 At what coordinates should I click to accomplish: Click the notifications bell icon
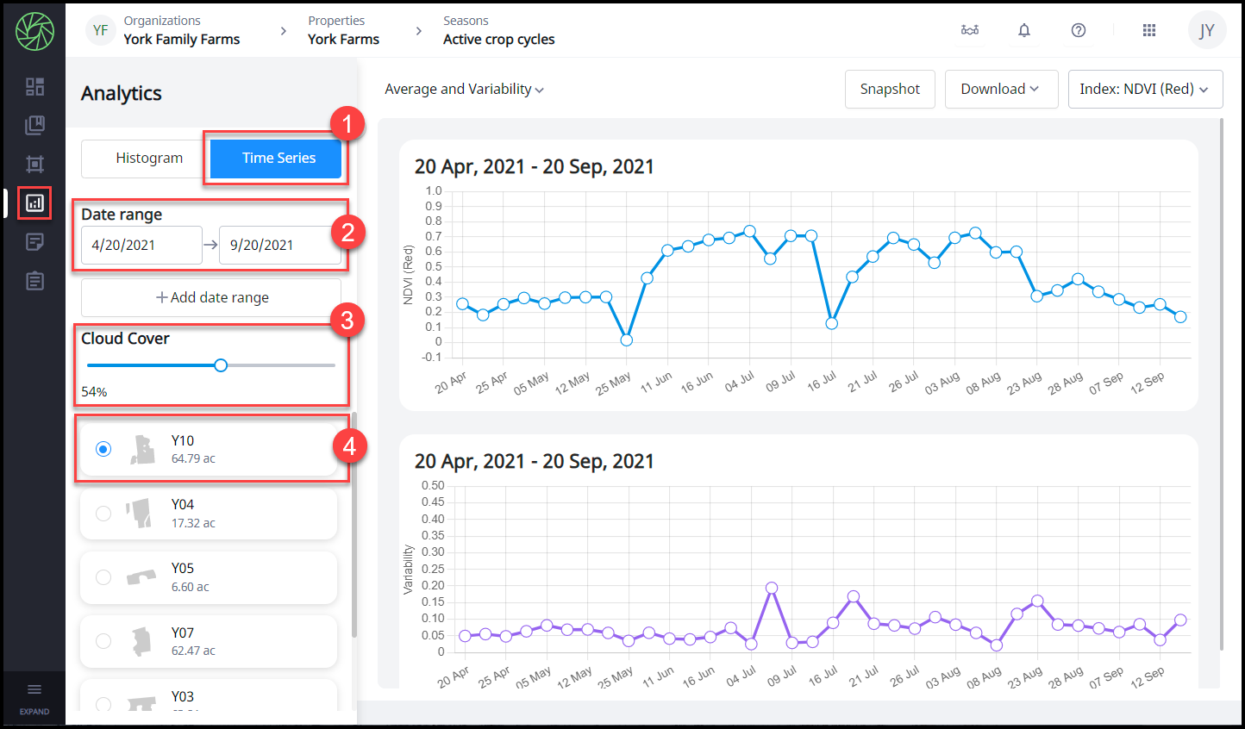1023,30
